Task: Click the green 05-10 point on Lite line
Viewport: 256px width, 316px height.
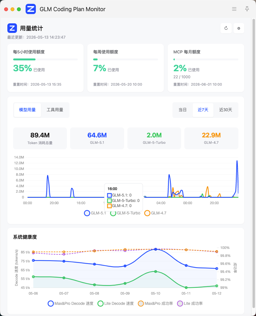Action: [156, 272]
